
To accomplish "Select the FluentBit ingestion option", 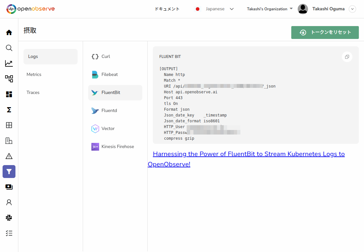I will (x=115, y=93).
